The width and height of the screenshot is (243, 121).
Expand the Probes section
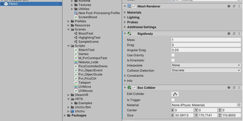pyautogui.click(x=125, y=22)
